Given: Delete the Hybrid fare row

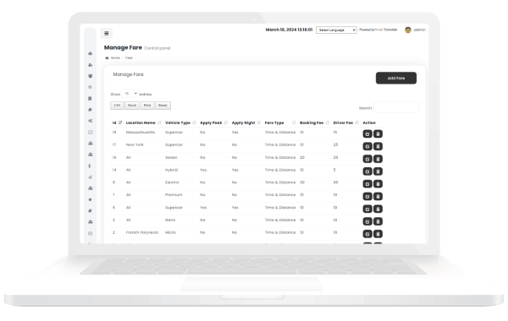Looking at the screenshot, I should (x=378, y=171).
